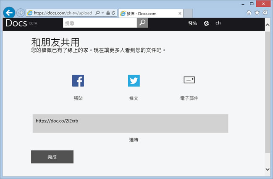Screen dimensions: 273x179
Task: Click the Docs BETA logo
Action: 21,23
